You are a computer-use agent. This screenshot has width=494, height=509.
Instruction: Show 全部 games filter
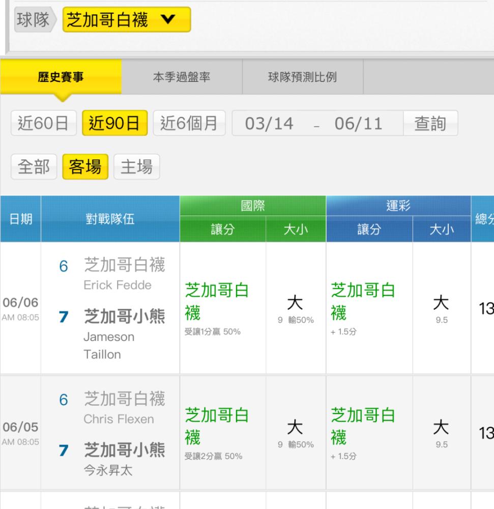34,166
